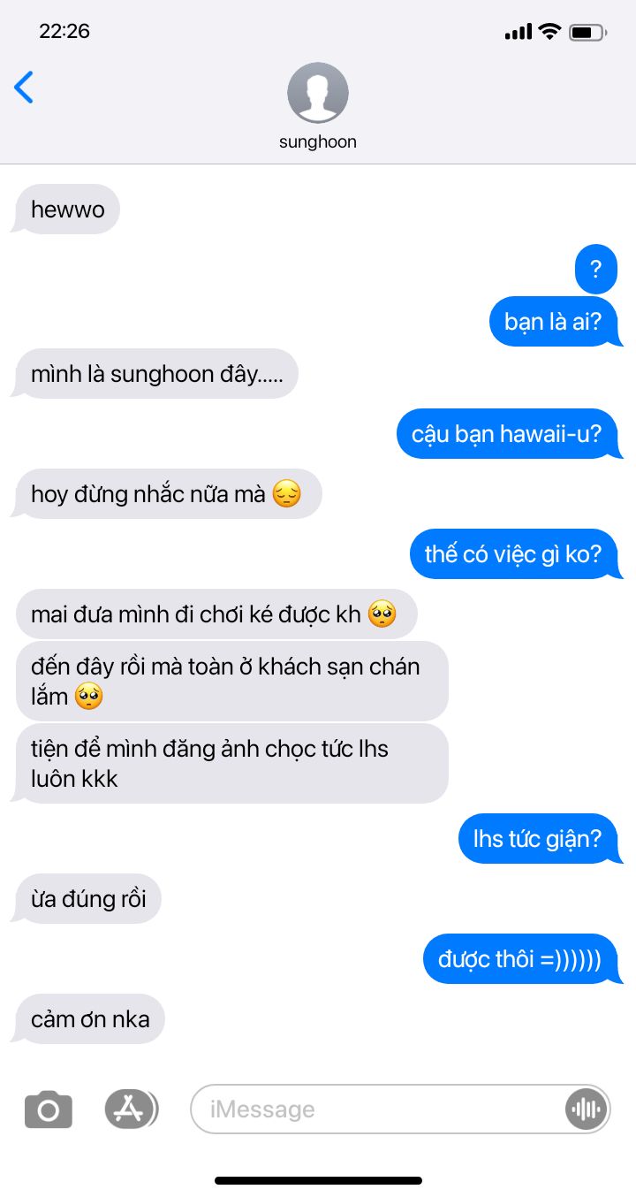636x1197 pixels.
Task: Select the "thế có việc gì ko?" message
Action: coord(513,554)
